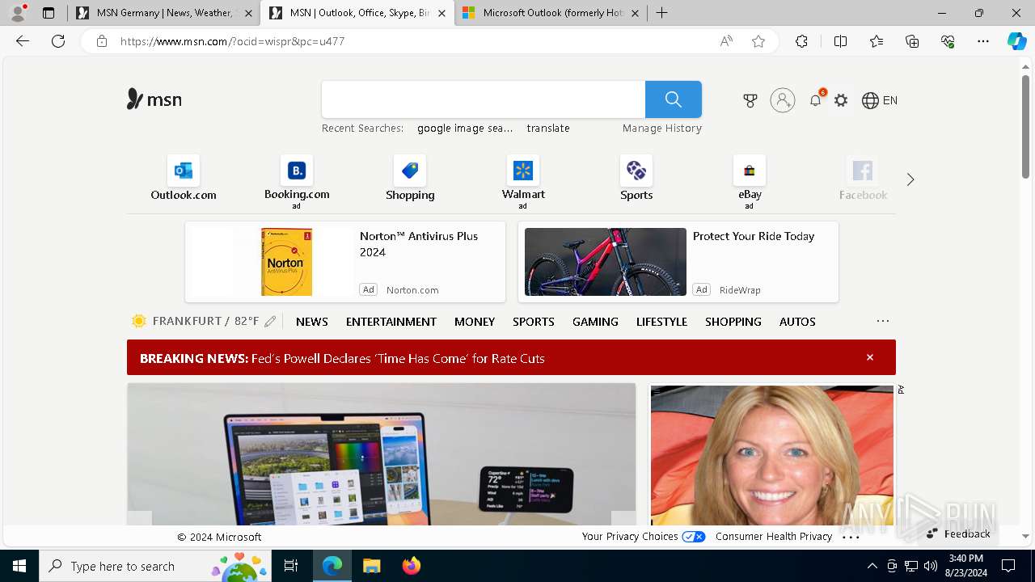Click Feedback button
Viewport: 1035px width, 582px height.
959,534
